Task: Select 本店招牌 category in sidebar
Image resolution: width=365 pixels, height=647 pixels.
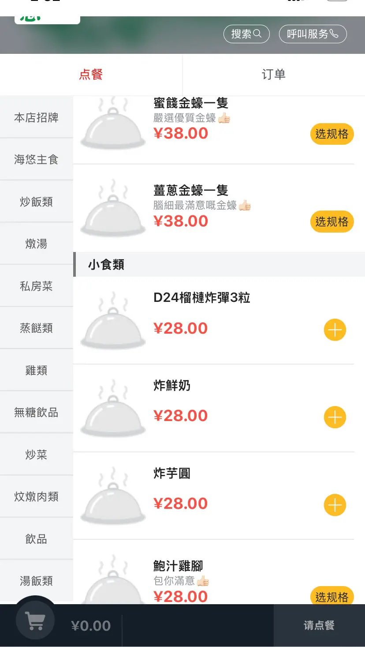Action: (36, 118)
